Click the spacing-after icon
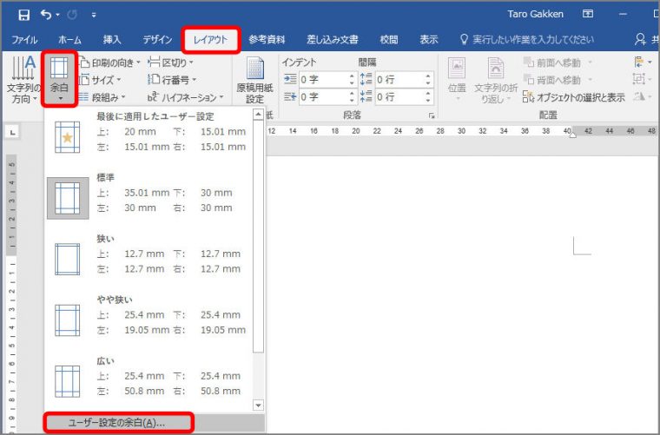 (366, 96)
